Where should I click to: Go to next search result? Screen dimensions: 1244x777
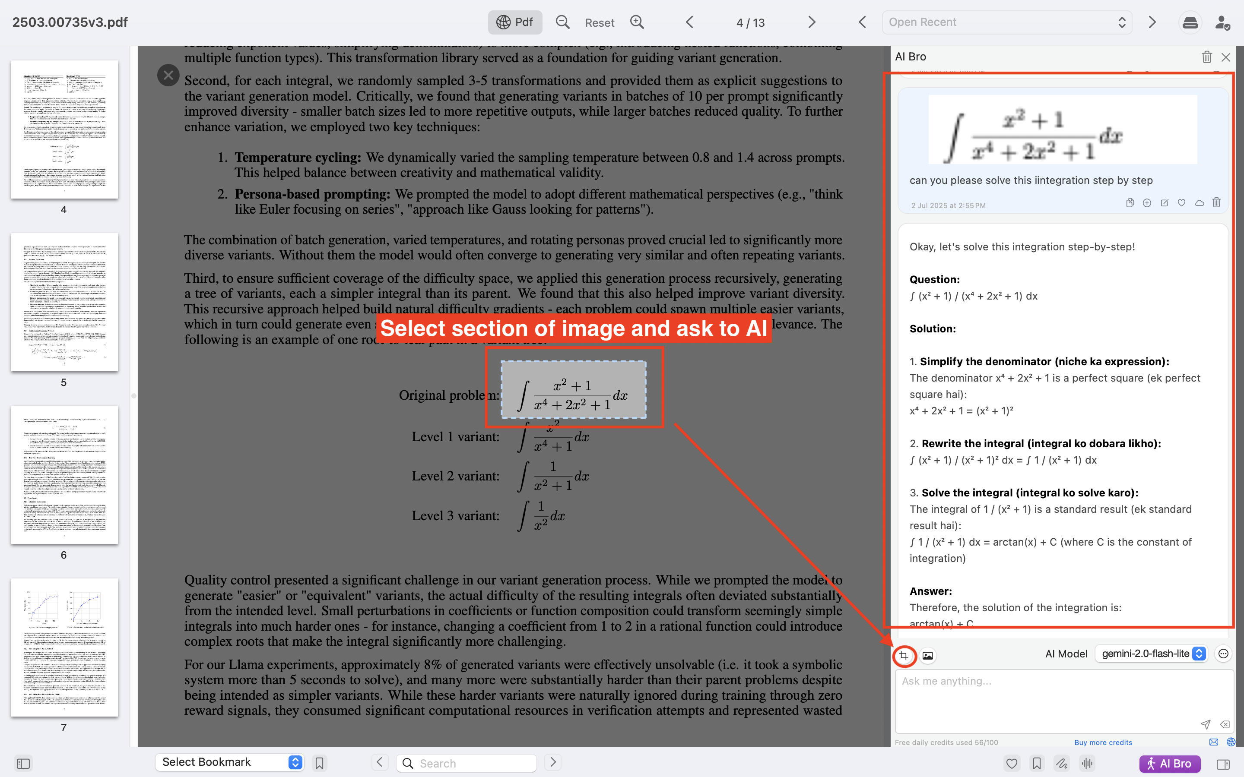point(552,762)
